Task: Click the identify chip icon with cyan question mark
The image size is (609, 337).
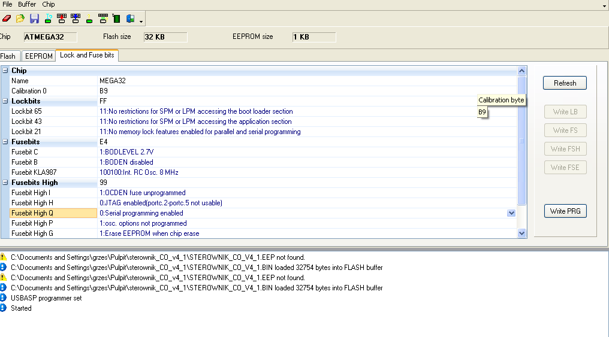Action: tap(48, 19)
